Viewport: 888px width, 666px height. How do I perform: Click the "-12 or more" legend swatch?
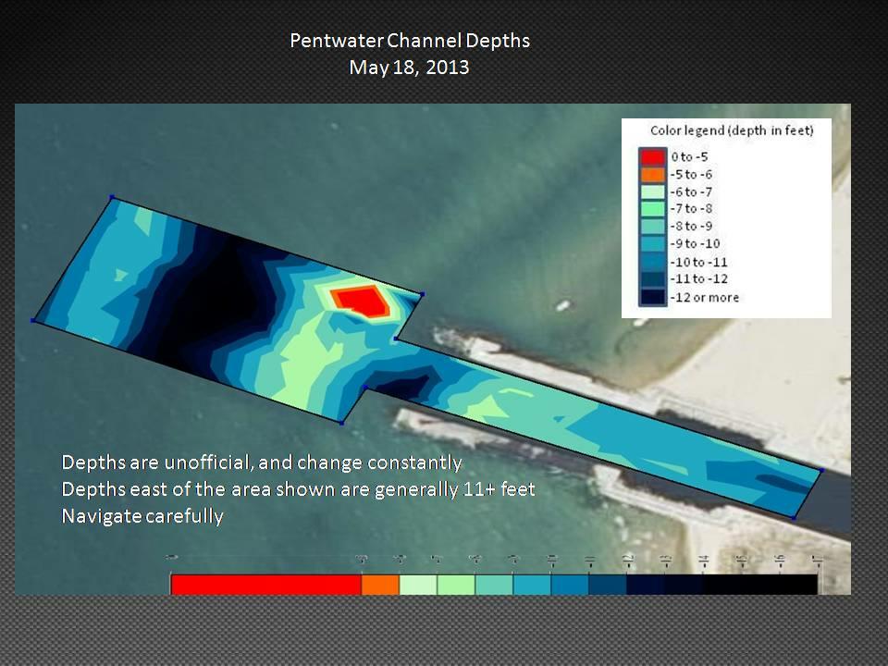coord(652,297)
